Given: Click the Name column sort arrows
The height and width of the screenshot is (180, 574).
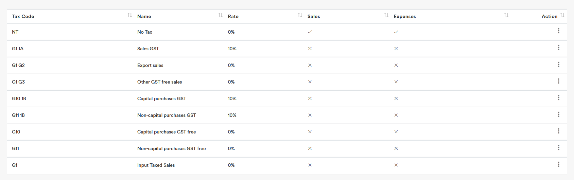Looking at the screenshot, I should [220, 15].
